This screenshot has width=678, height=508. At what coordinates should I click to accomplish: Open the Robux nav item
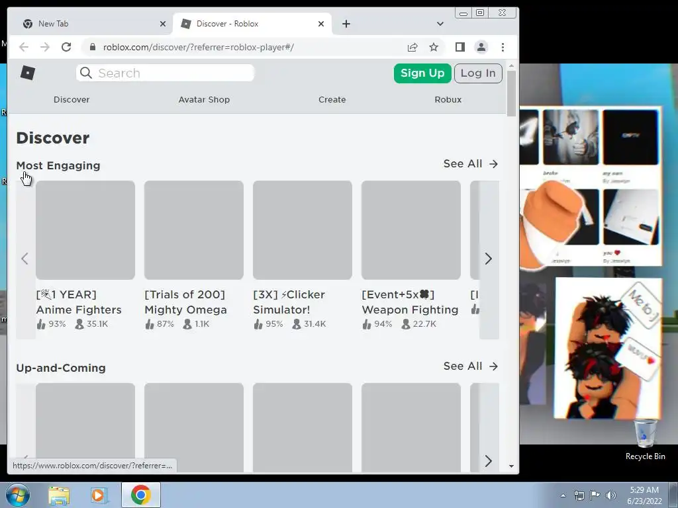click(x=448, y=99)
